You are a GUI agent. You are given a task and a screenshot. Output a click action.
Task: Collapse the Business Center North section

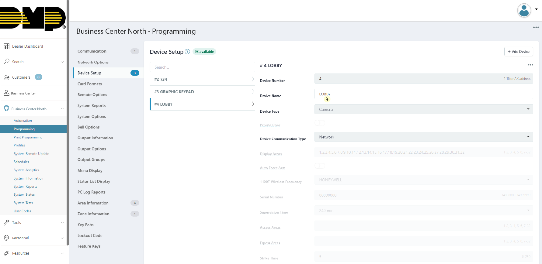pyautogui.click(x=62, y=109)
